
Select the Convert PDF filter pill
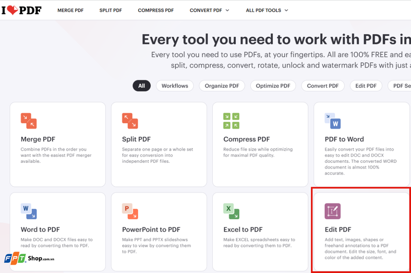(323, 86)
